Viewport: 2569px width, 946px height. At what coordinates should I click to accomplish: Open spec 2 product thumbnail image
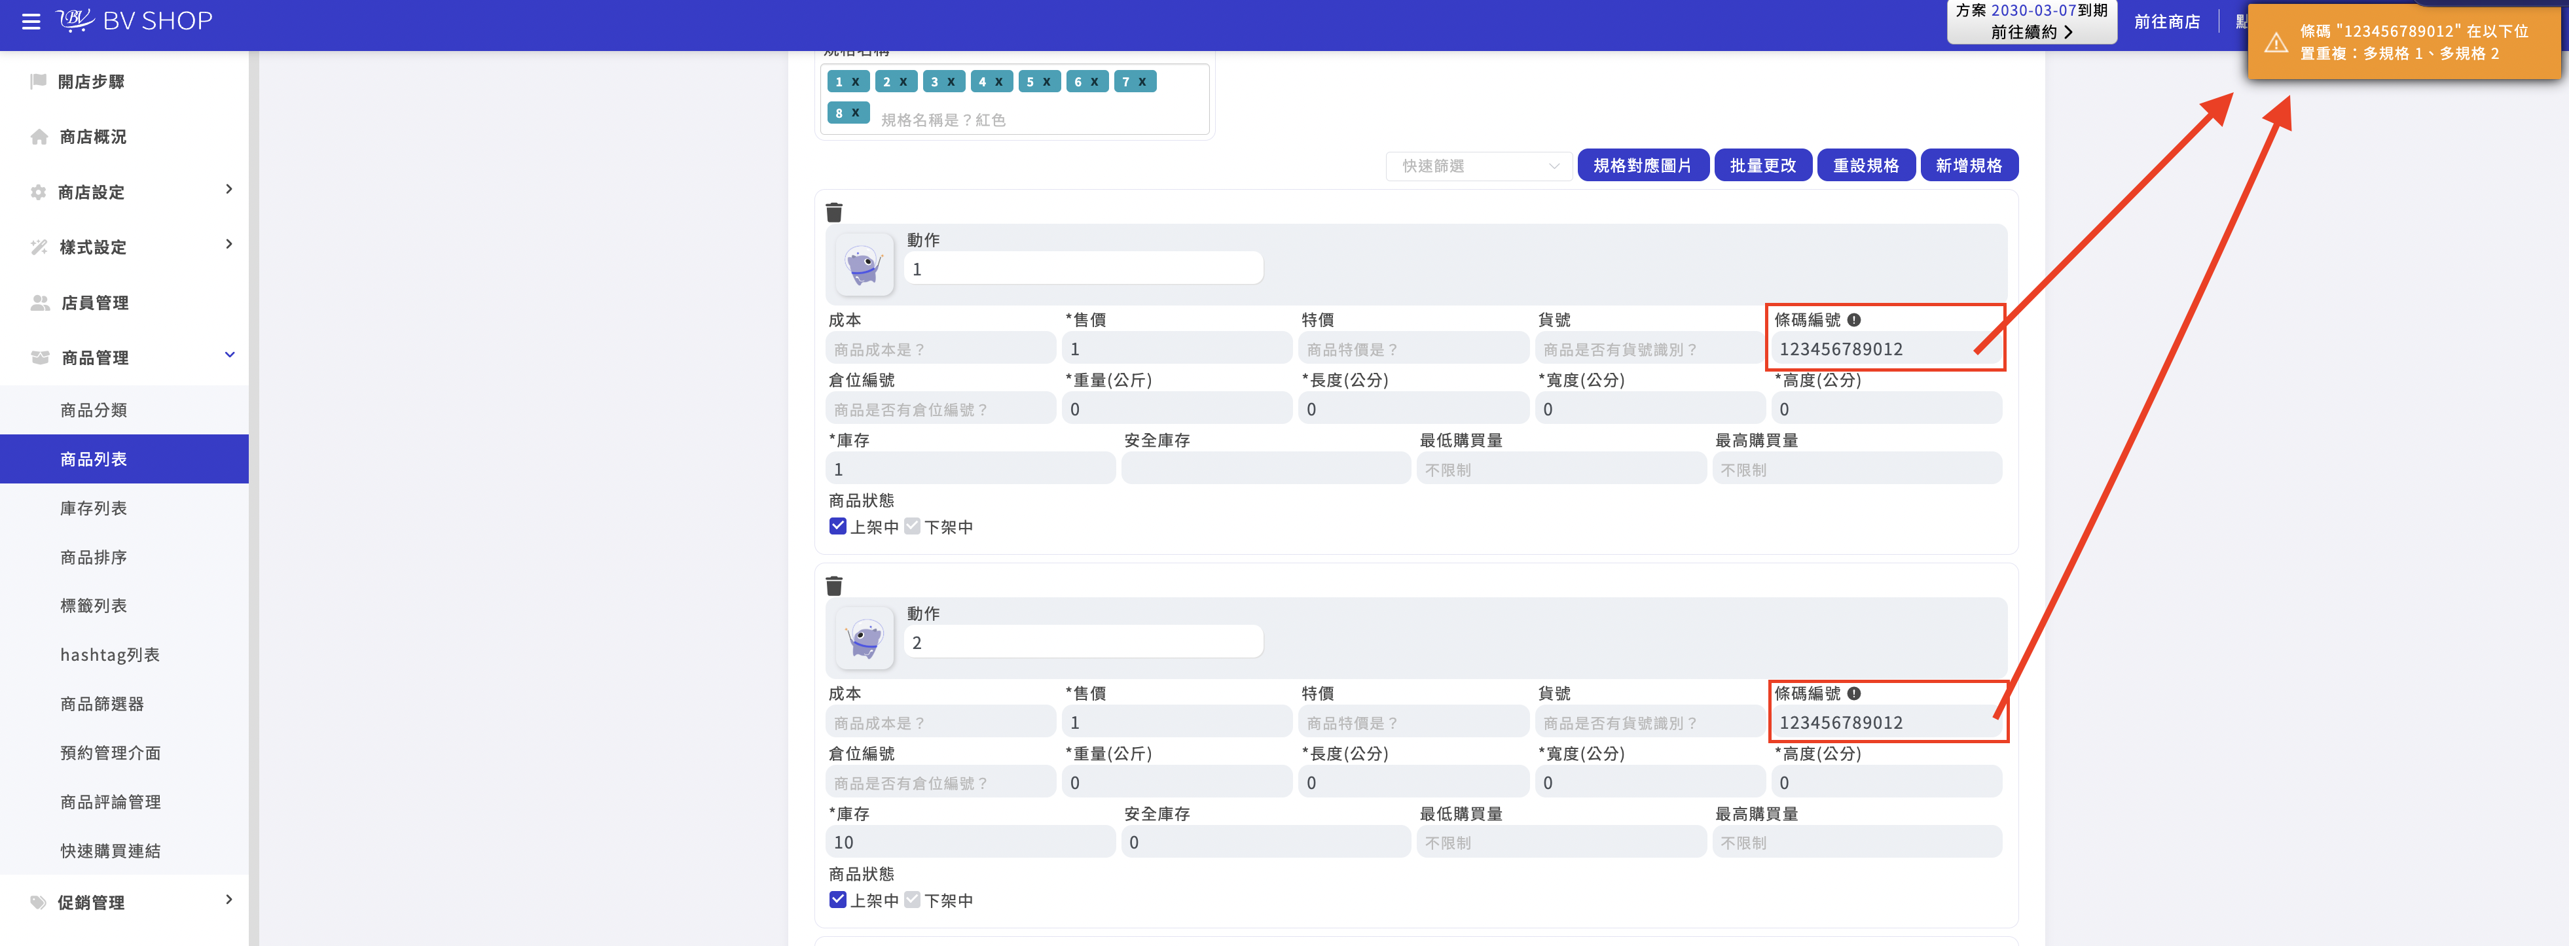(865, 638)
